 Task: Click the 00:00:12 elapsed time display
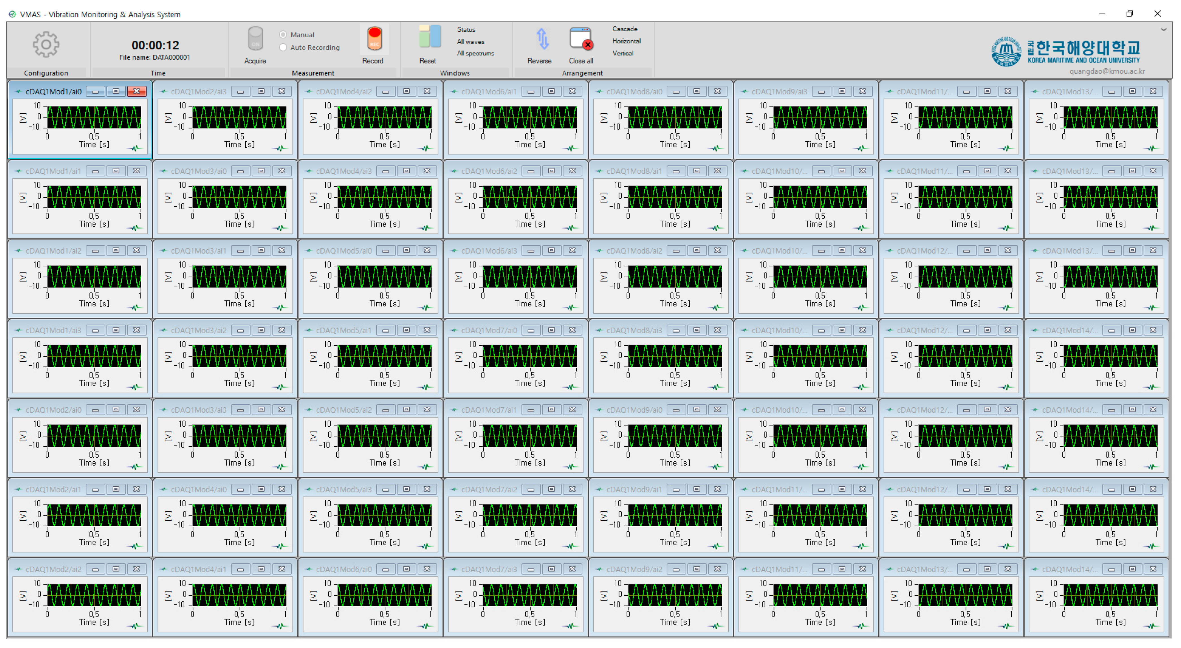[x=155, y=45]
